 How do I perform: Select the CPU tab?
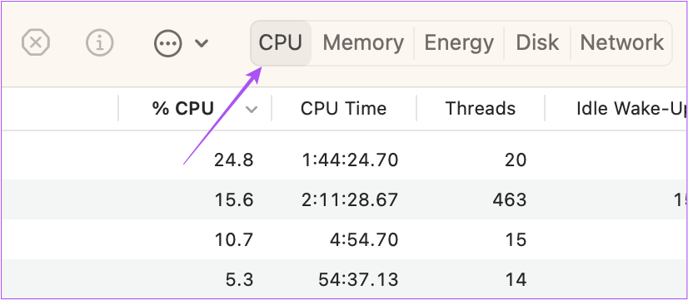click(281, 43)
